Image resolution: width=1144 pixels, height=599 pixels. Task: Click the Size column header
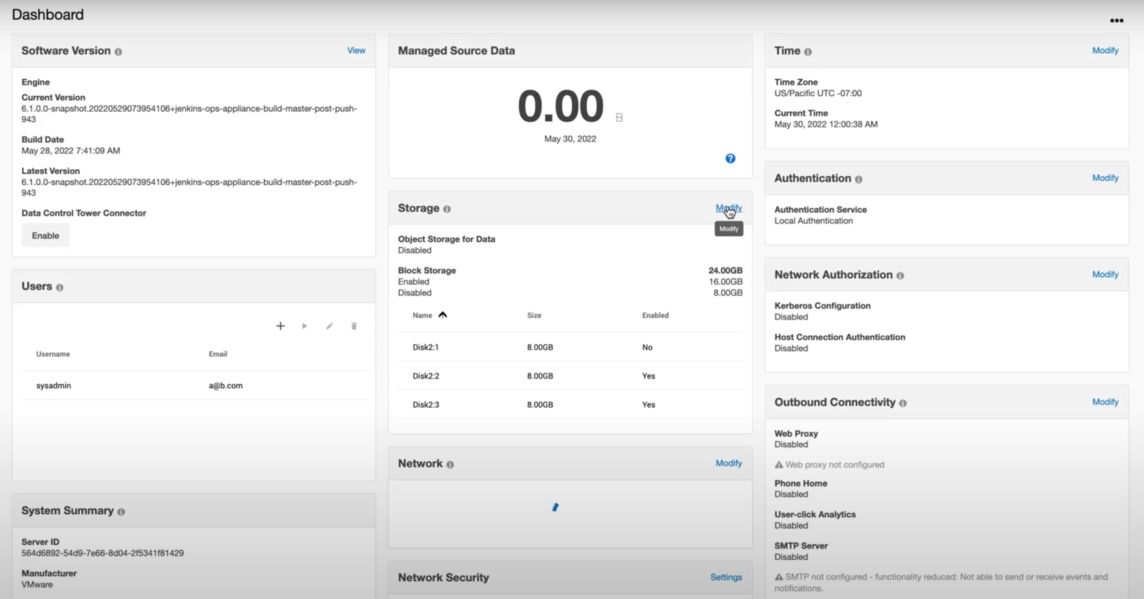(534, 315)
